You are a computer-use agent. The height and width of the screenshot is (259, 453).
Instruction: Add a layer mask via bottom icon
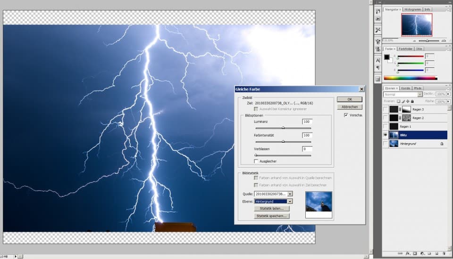pos(415,253)
